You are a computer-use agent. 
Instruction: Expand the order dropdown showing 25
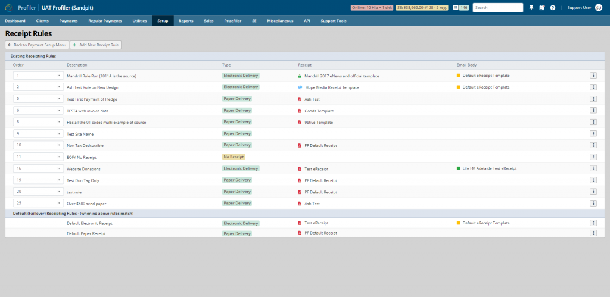point(38,203)
